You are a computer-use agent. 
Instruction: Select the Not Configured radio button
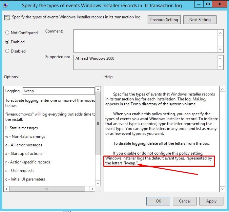click(7, 33)
